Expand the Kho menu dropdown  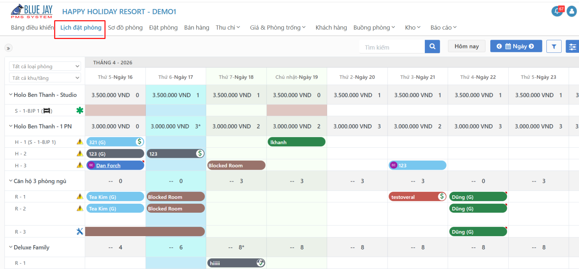413,27
